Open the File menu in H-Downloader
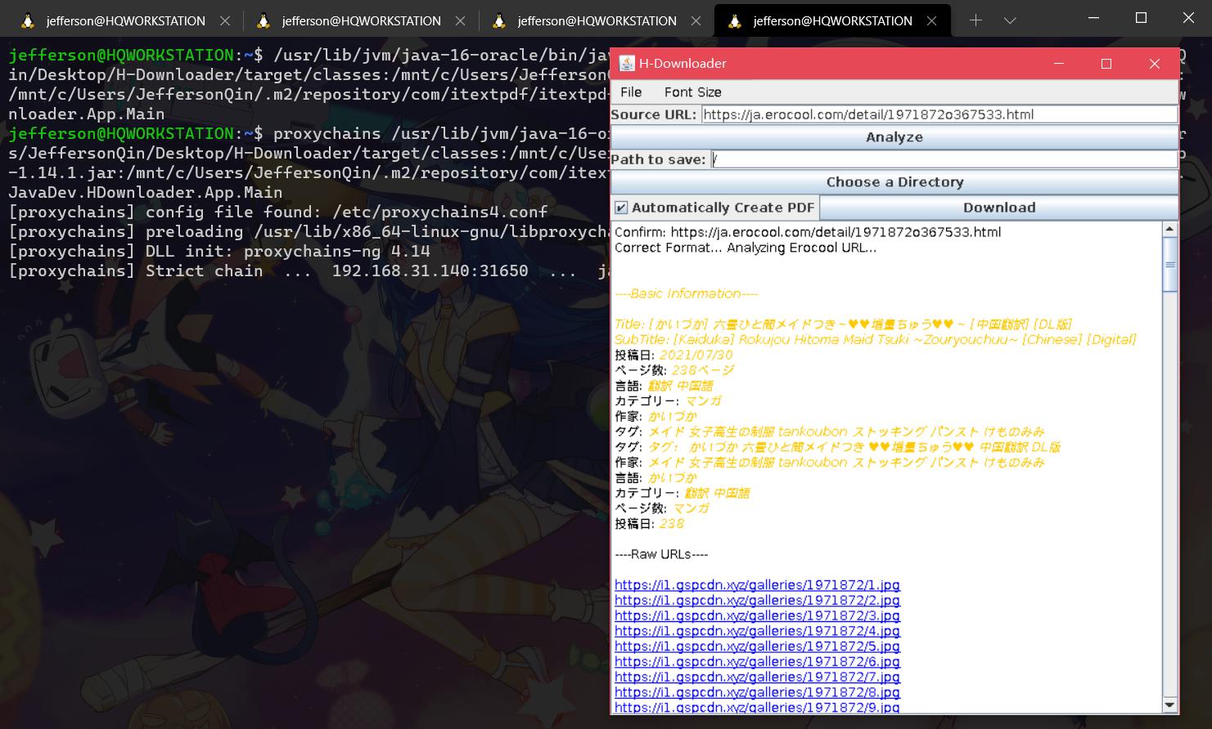This screenshot has height=729, width=1212. coord(631,92)
